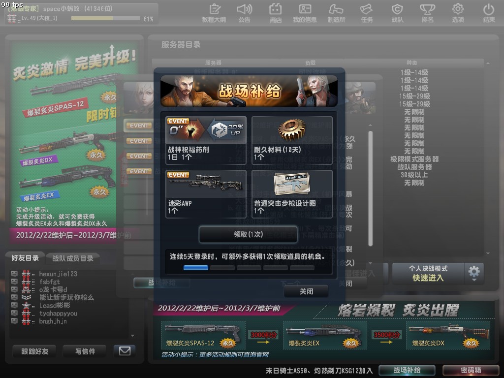Open the 战队 clan shield icon

(397, 13)
